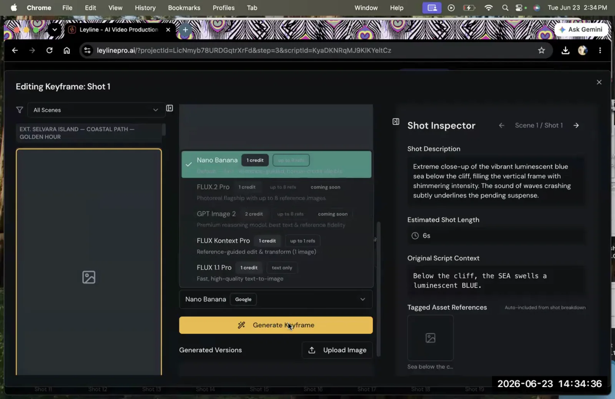Click the Chrome home icon
615x399 pixels.
click(66, 50)
